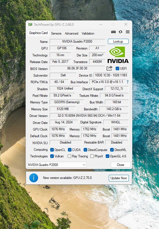
Task: Click the Close button
Action: (121, 165)
